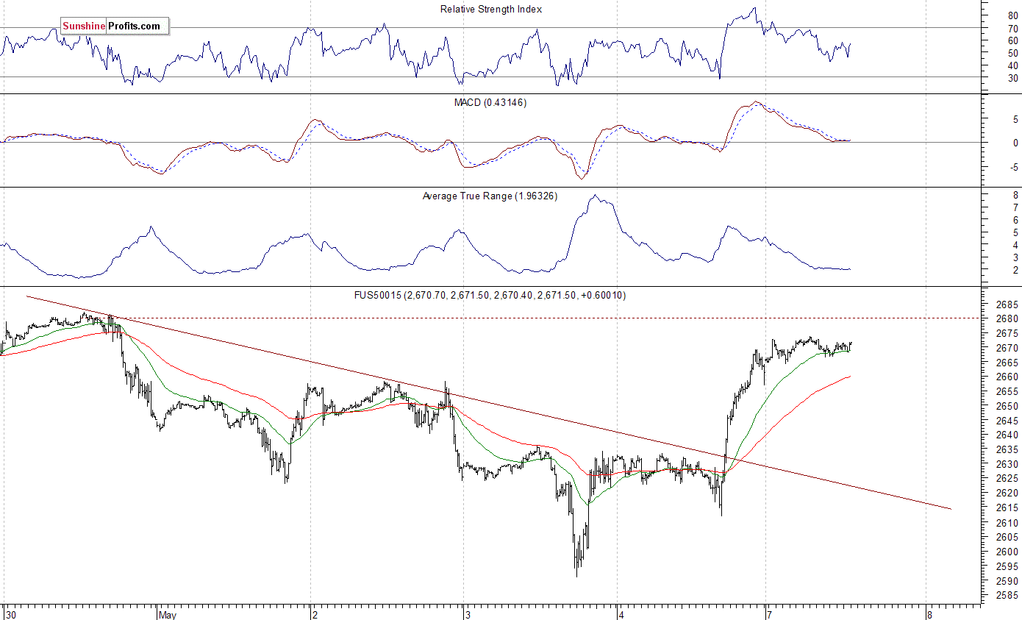Click the 2670 price axis label
Image resolution: width=1022 pixels, height=620 pixels.
coord(1008,347)
